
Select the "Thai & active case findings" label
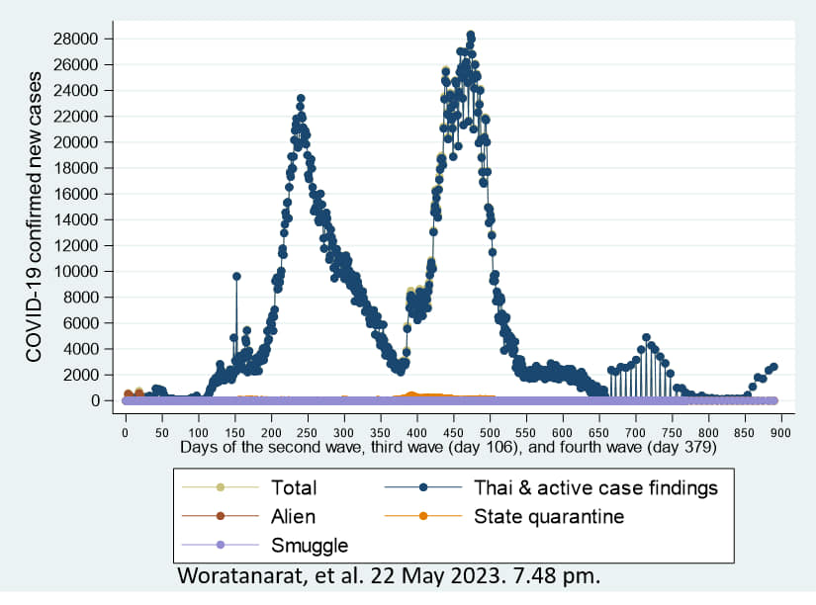pos(596,486)
